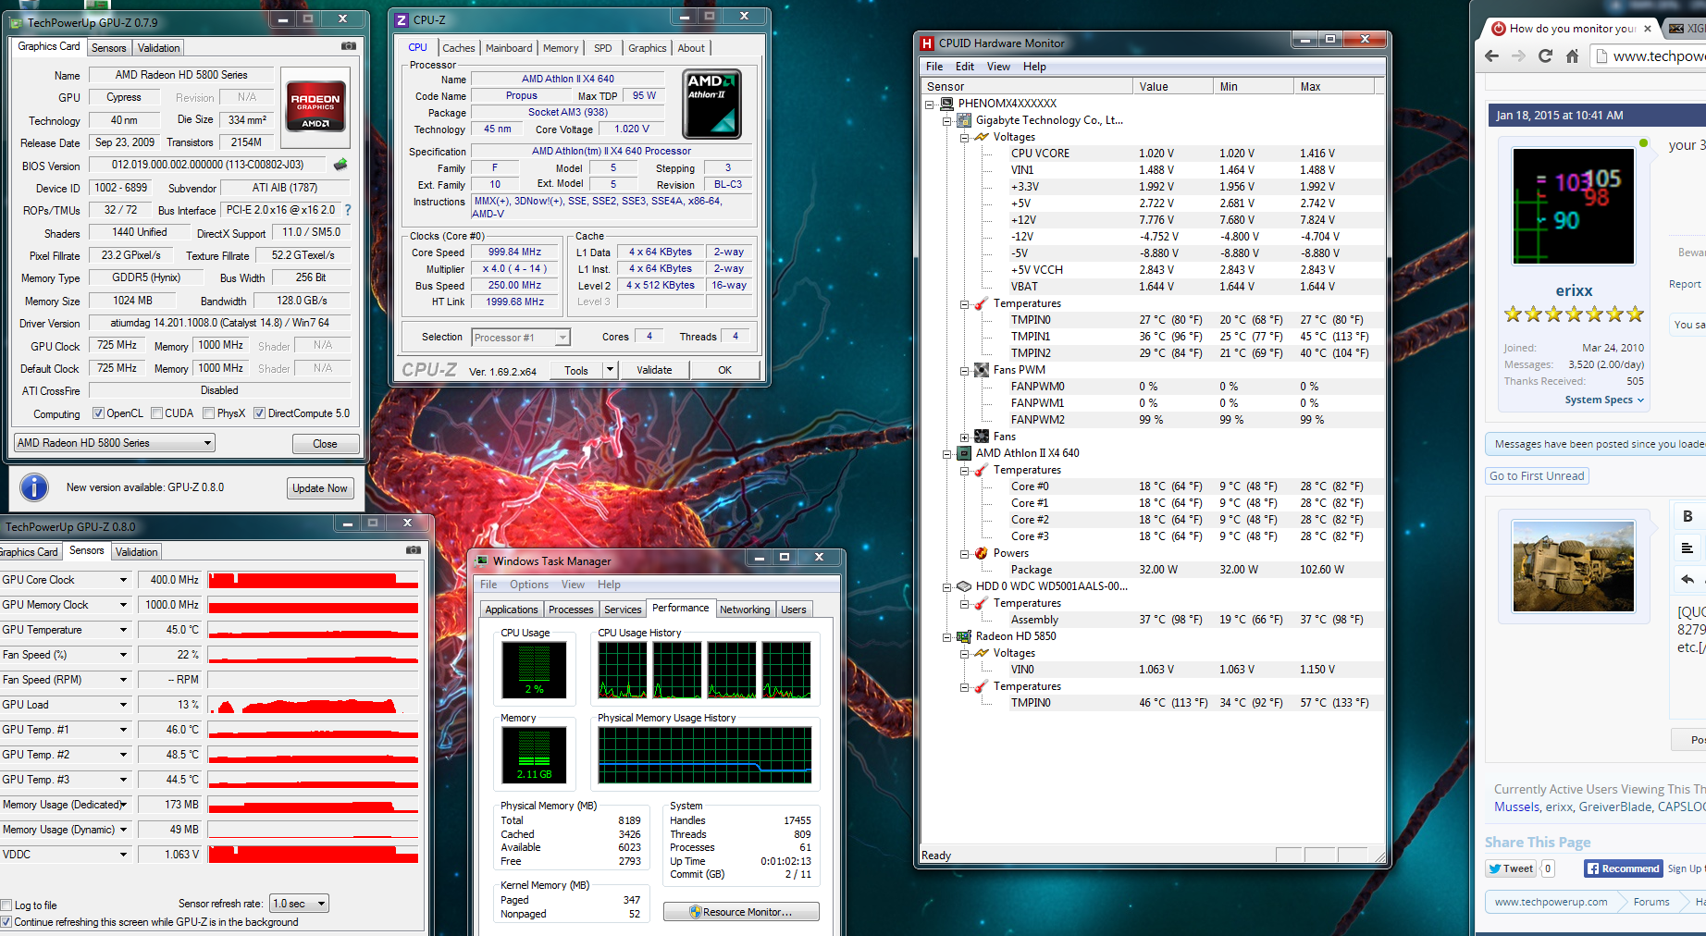Click the Radeon HD 5850 node icon
1706x936 pixels.
pyautogui.click(x=964, y=636)
